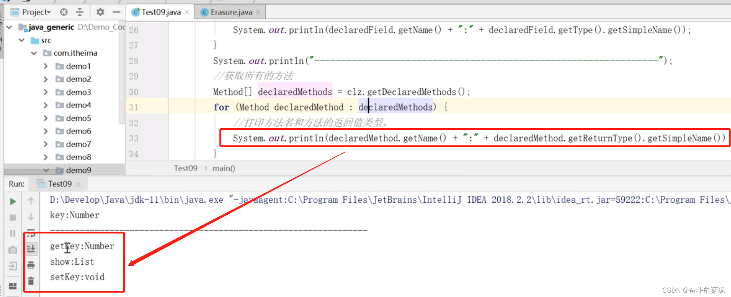Image resolution: width=731 pixels, height=297 pixels.
Task: Click the 'for' keyword on line 31
Action: [221, 107]
